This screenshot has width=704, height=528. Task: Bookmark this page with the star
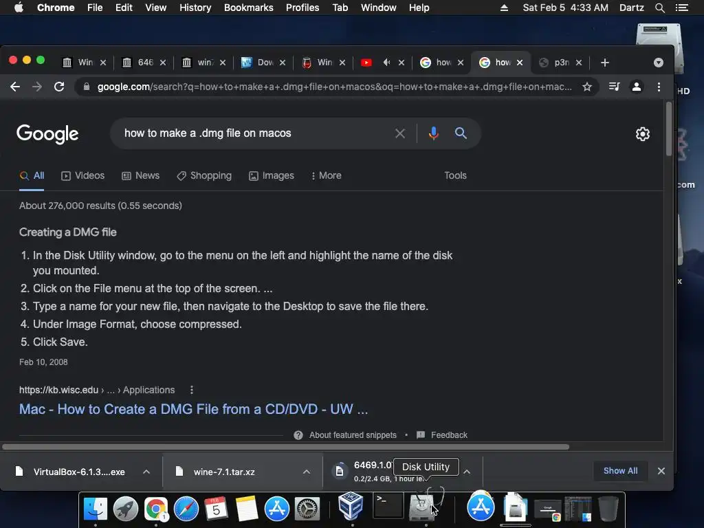point(587,87)
